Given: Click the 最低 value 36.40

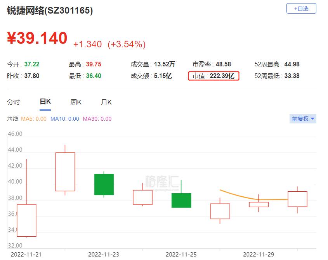Looking at the screenshot, I should pyautogui.click(x=94, y=76).
